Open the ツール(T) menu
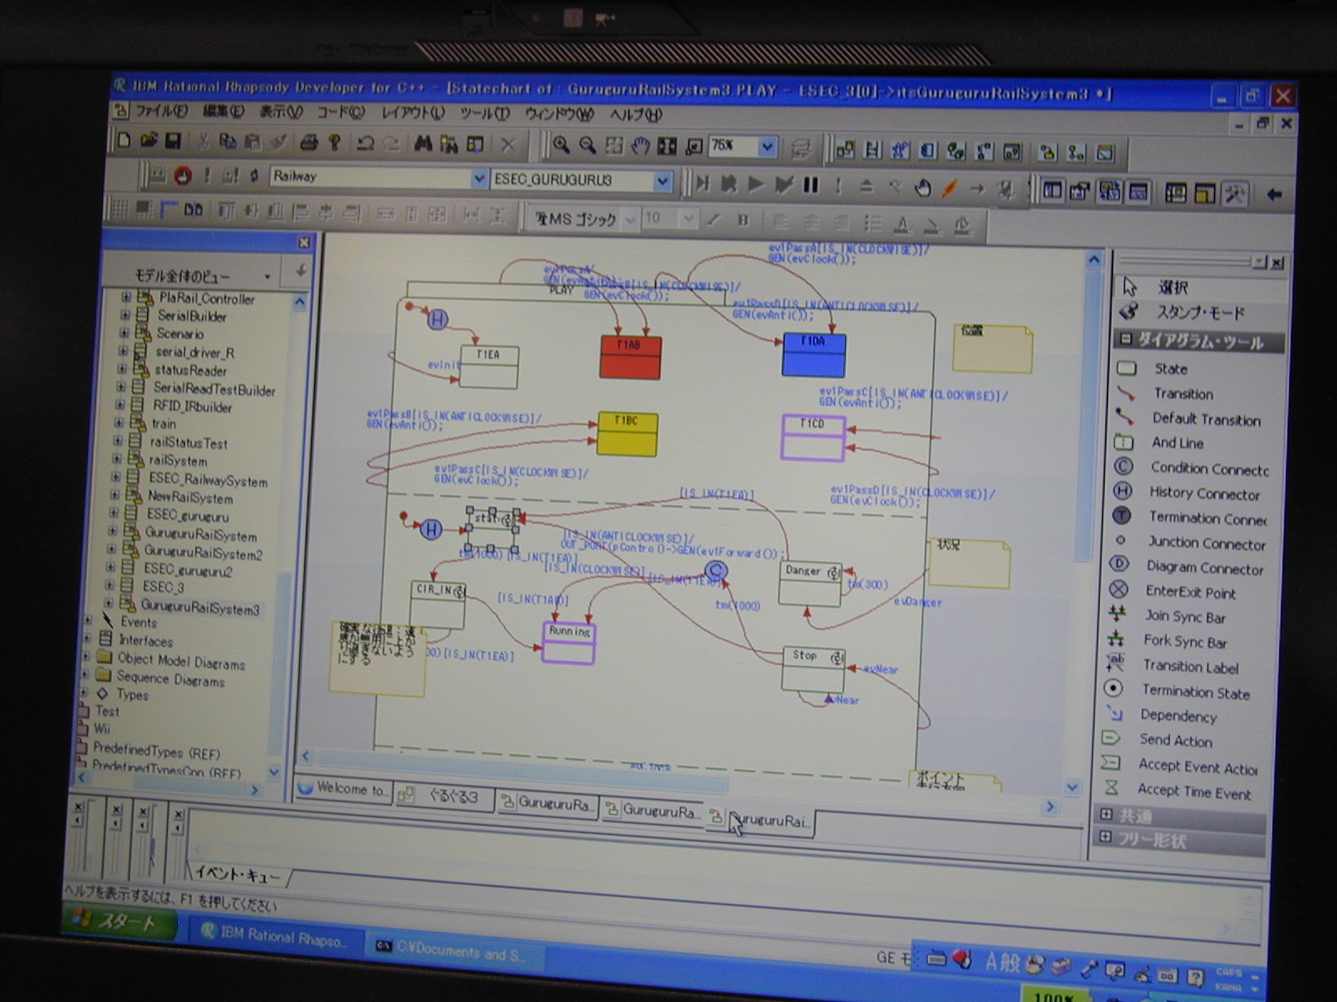1337x1002 pixels. 485,114
